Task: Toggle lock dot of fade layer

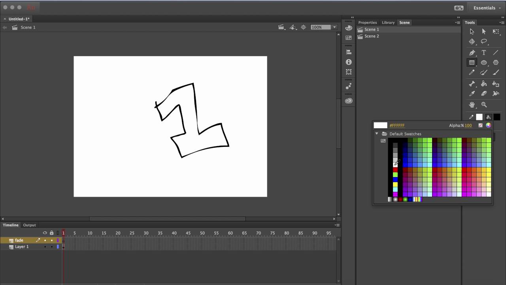Action: point(51,240)
